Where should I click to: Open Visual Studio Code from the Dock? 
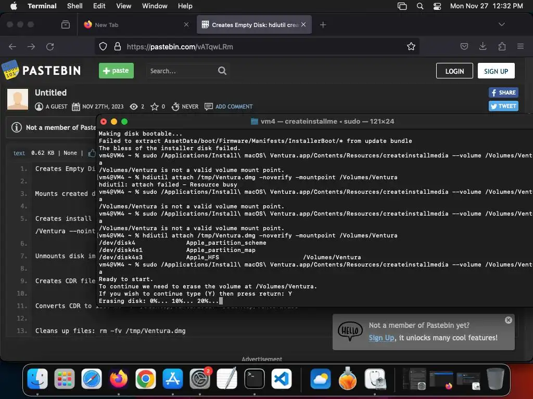[x=282, y=379]
